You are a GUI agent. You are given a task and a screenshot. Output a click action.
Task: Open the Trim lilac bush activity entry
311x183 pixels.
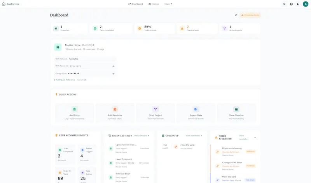point(129,177)
